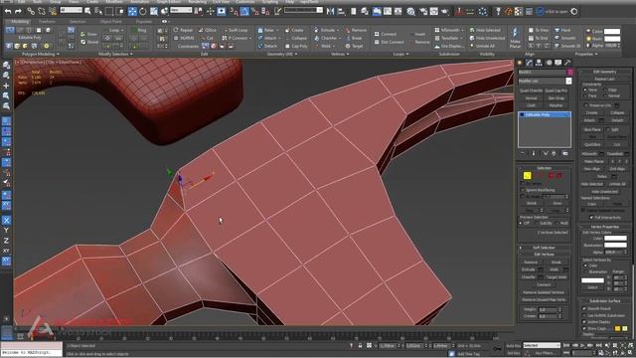Select the Face constraint radio button
636x358 pixels.
[585, 95]
